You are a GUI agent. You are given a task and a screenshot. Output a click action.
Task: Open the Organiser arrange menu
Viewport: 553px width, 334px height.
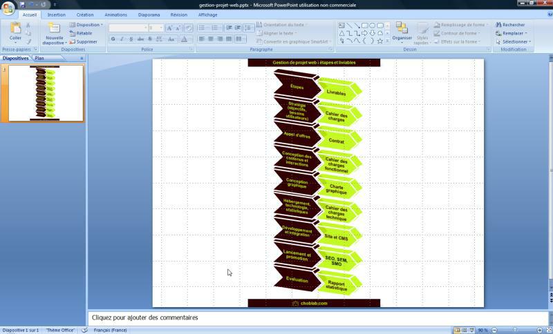click(x=402, y=32)
